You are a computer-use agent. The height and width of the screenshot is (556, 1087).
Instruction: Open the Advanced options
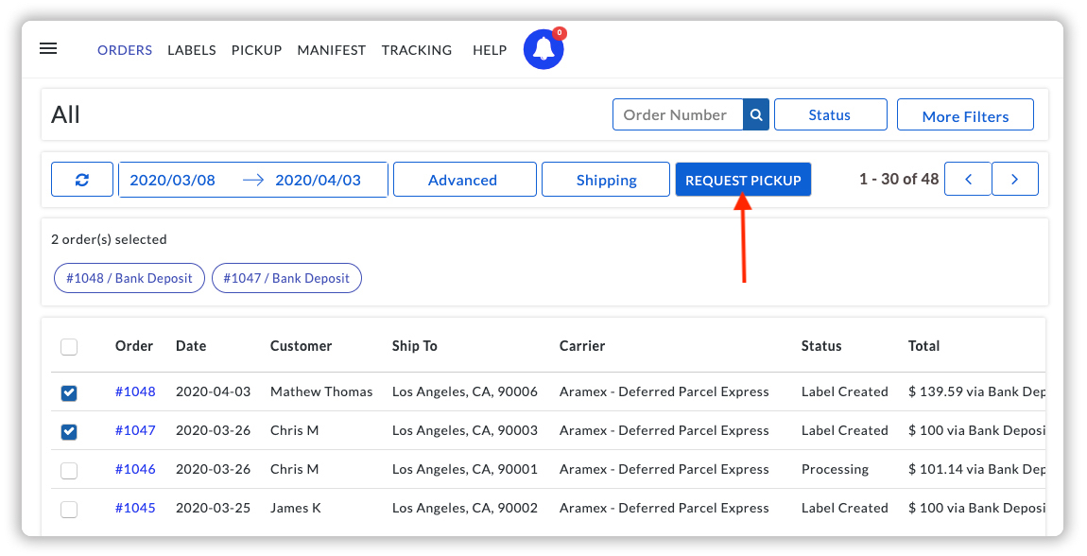tap(464, 180)
